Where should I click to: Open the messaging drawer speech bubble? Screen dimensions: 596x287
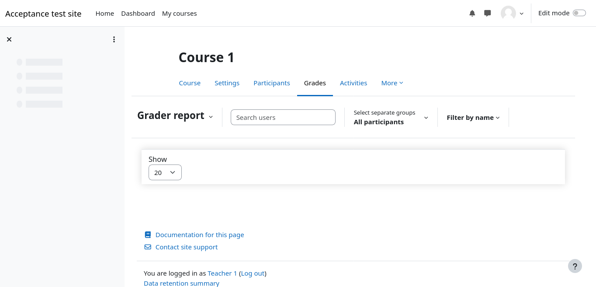488,14
